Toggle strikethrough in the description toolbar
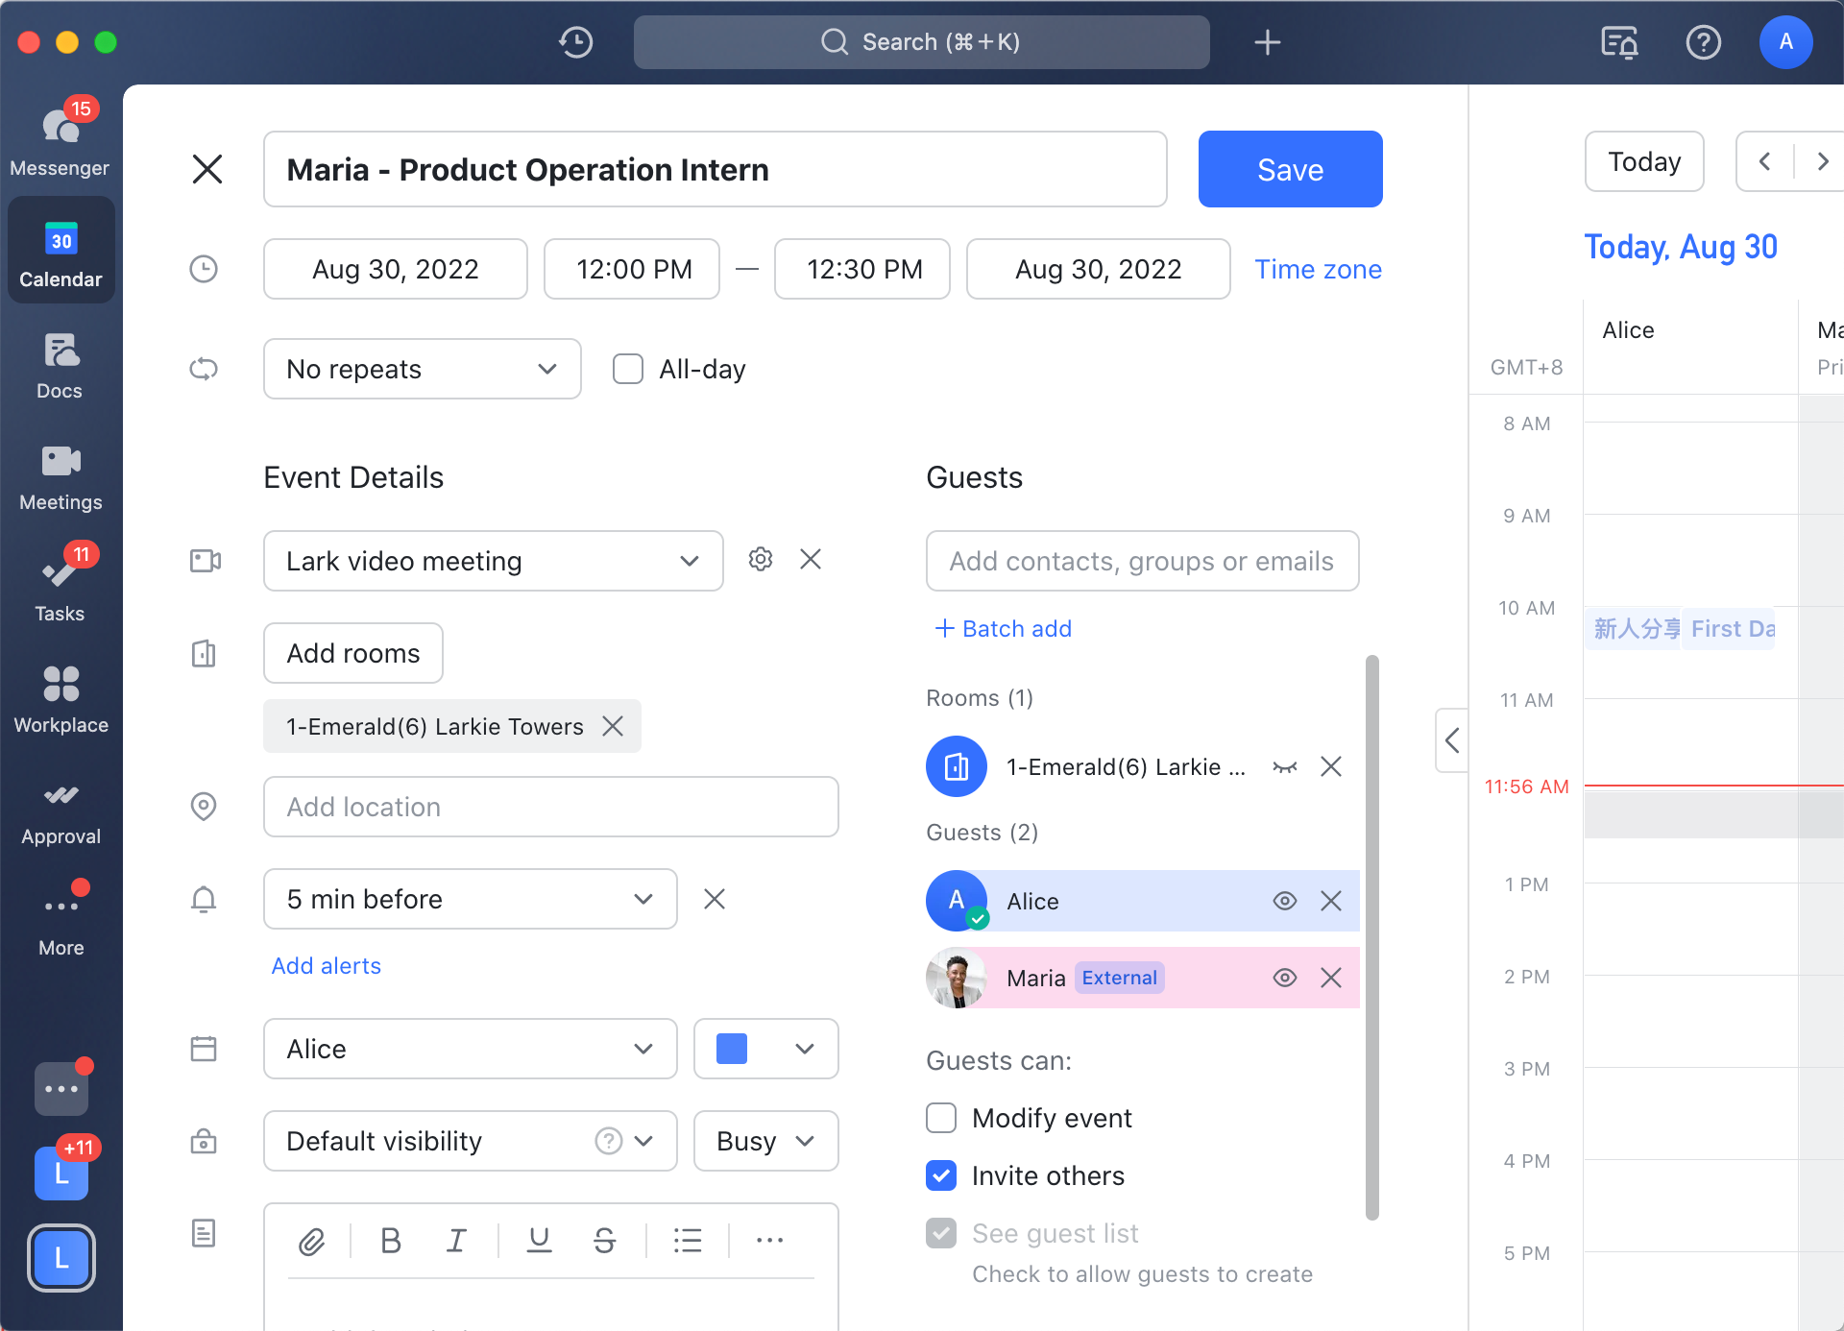This screenshot has height=1331, width=1844. (x=604, y=1240)
